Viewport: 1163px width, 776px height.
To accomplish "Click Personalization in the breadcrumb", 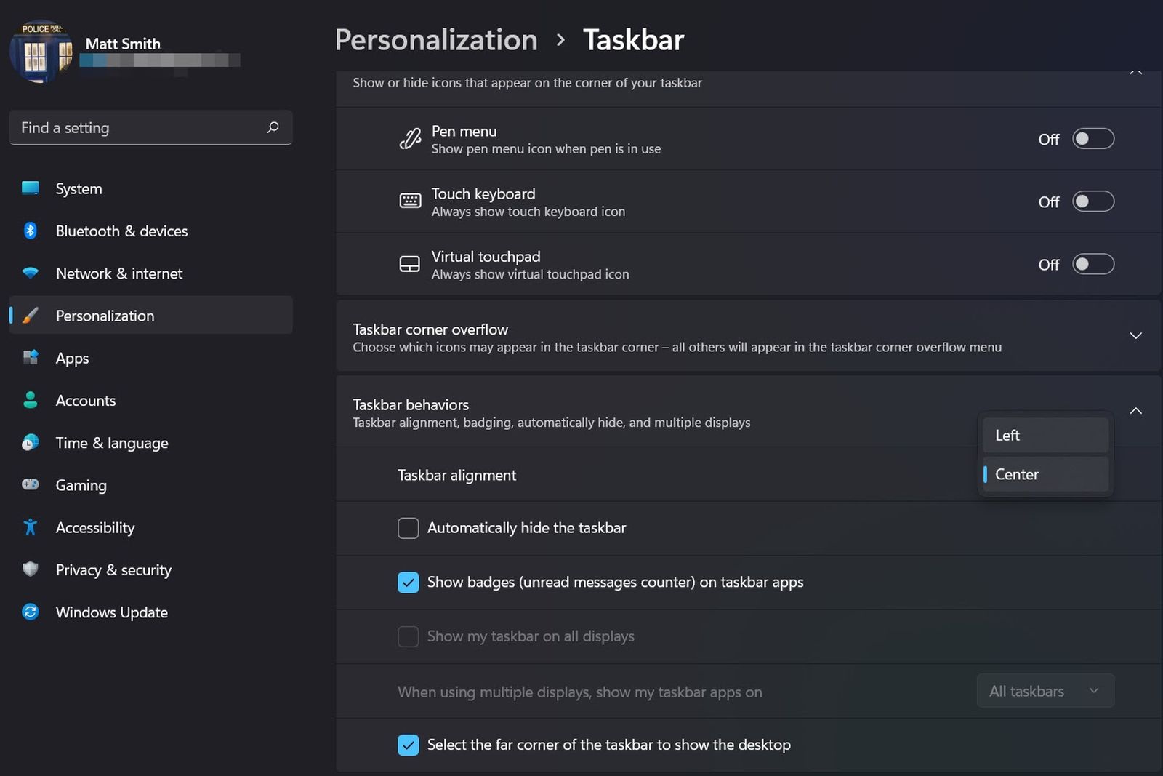I will (x=435, y=40).
